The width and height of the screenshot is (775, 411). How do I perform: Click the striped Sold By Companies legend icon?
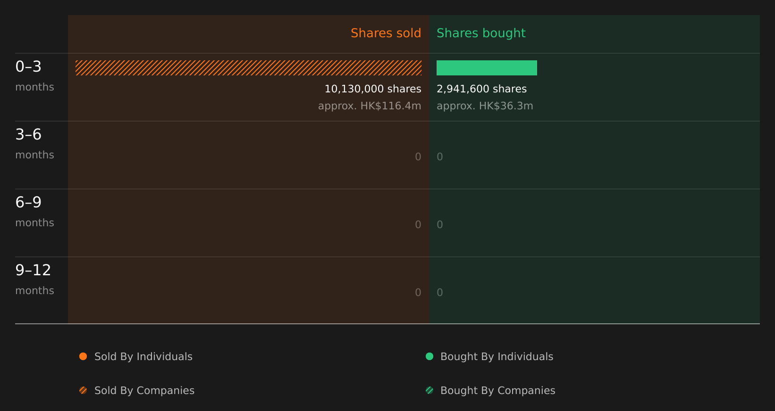click(x=83, y=390)
